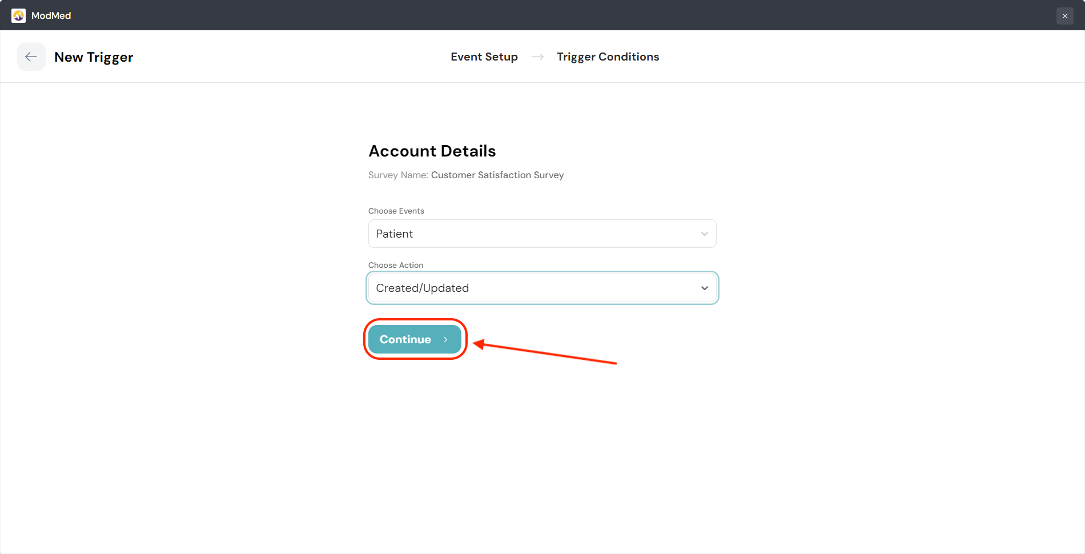This screenshot has width=1085, height=554.
Task: Click the right chevron inside Continue
Action: (445, 339)
